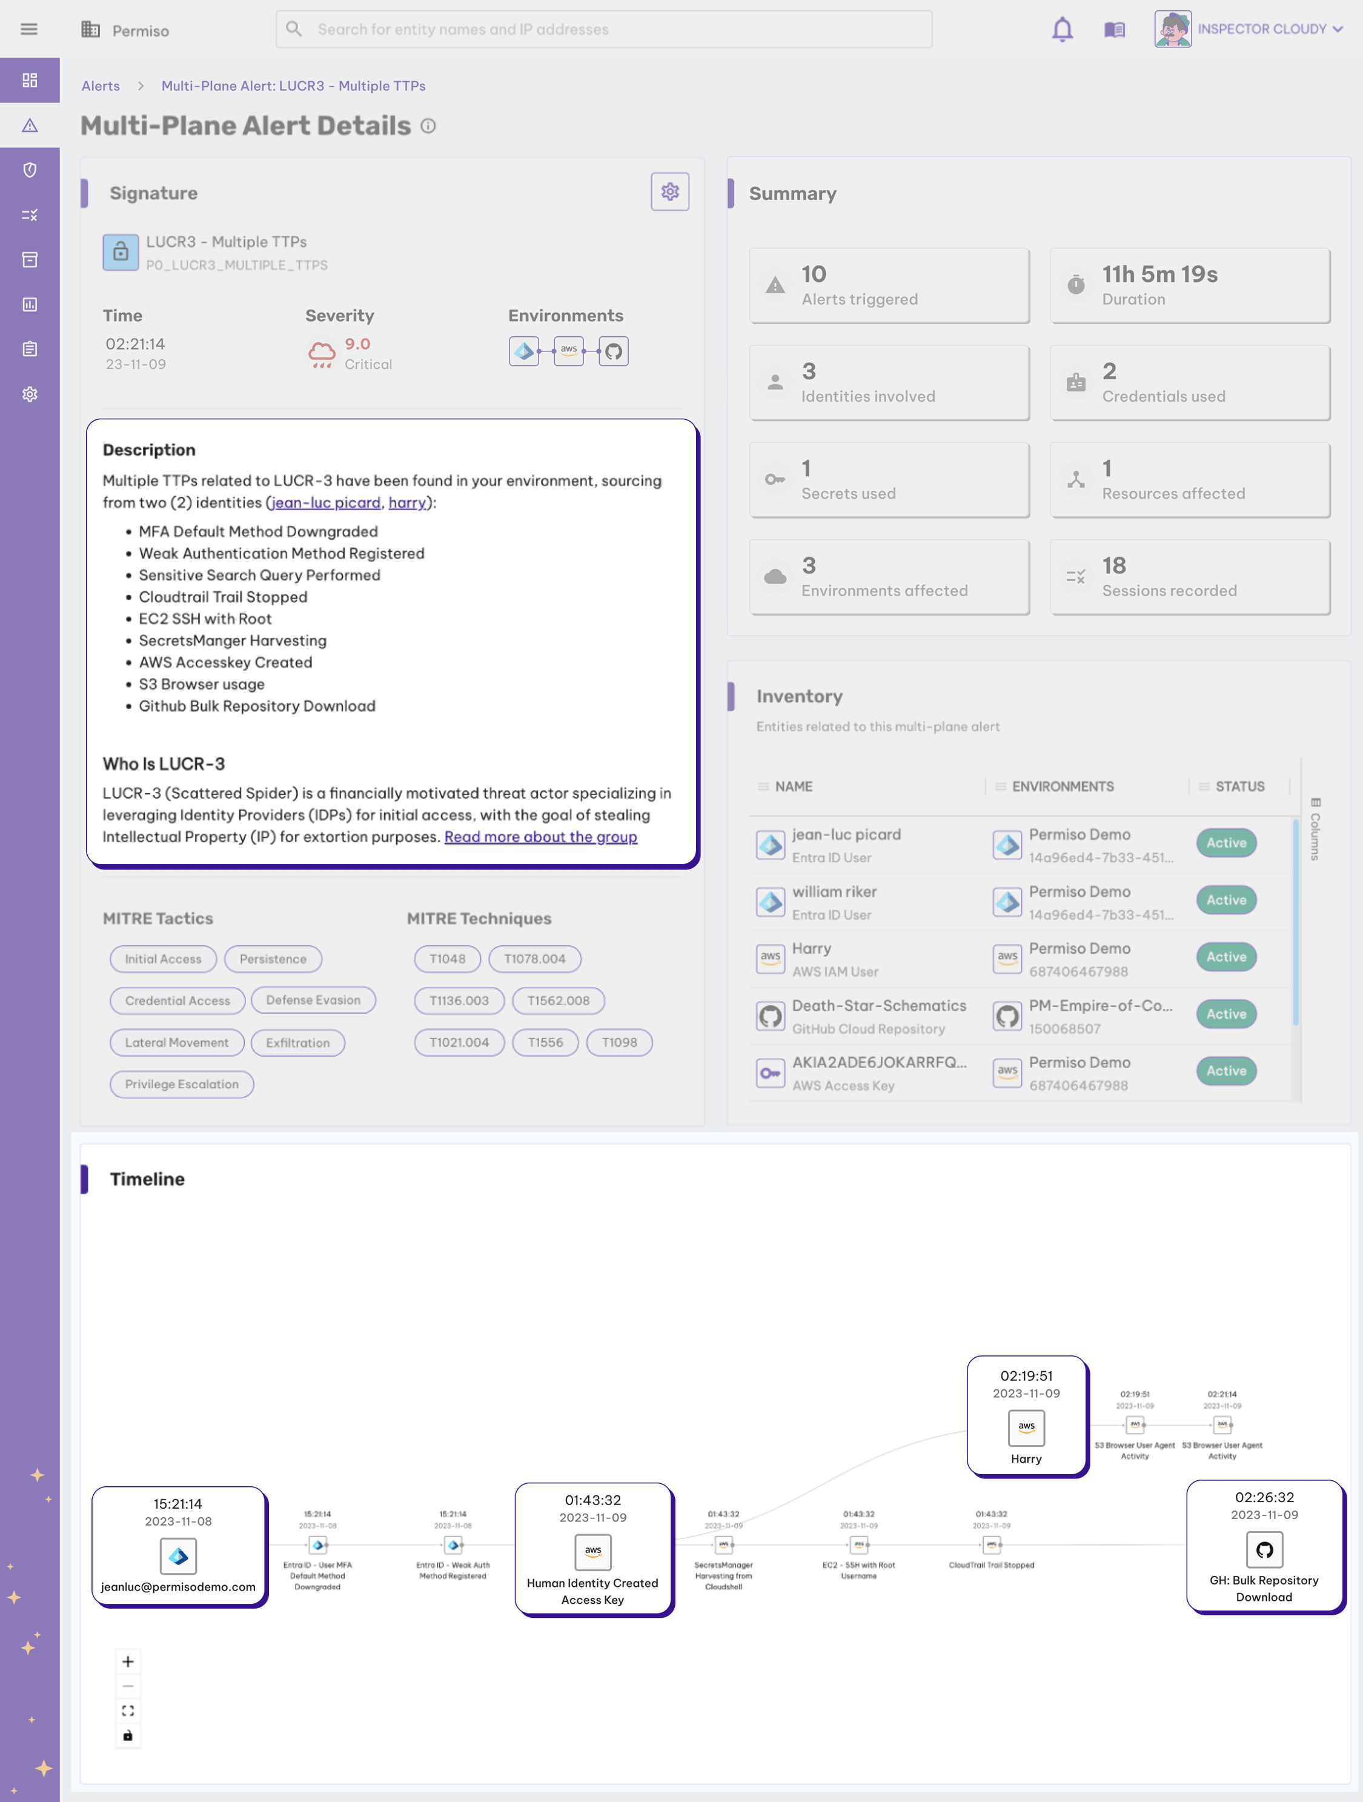
Task: Zoom in on the timeline with the plus icon
Action: click(127, 1660)
